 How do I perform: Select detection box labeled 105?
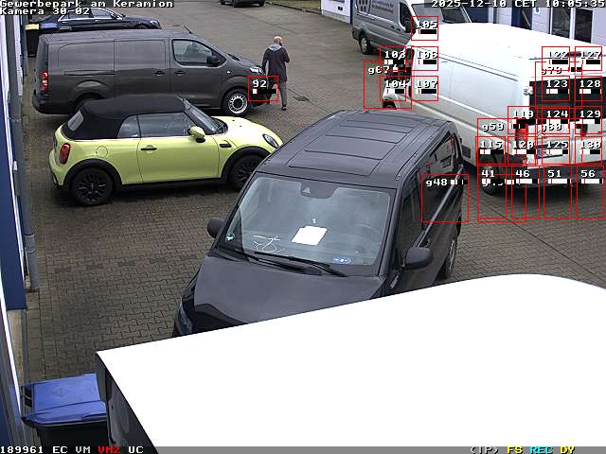(x=425, y=28)
